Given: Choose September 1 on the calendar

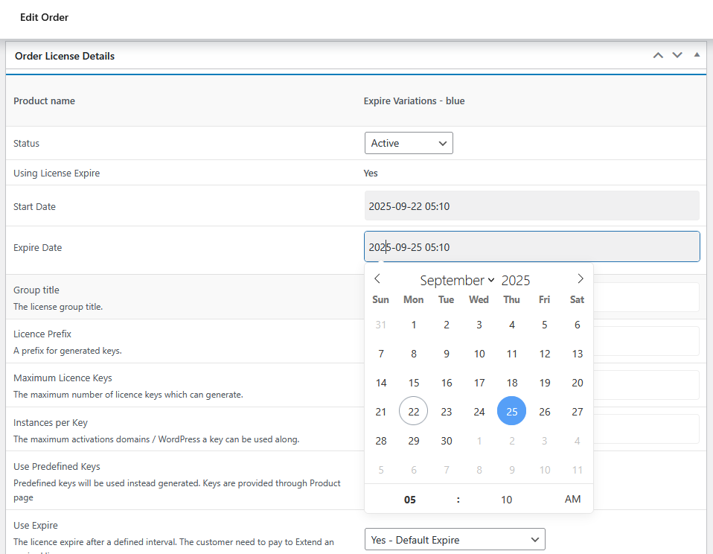Looking at the screenshot, I should point(414,325).
